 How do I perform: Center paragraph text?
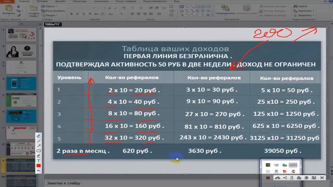coord(138,14)
